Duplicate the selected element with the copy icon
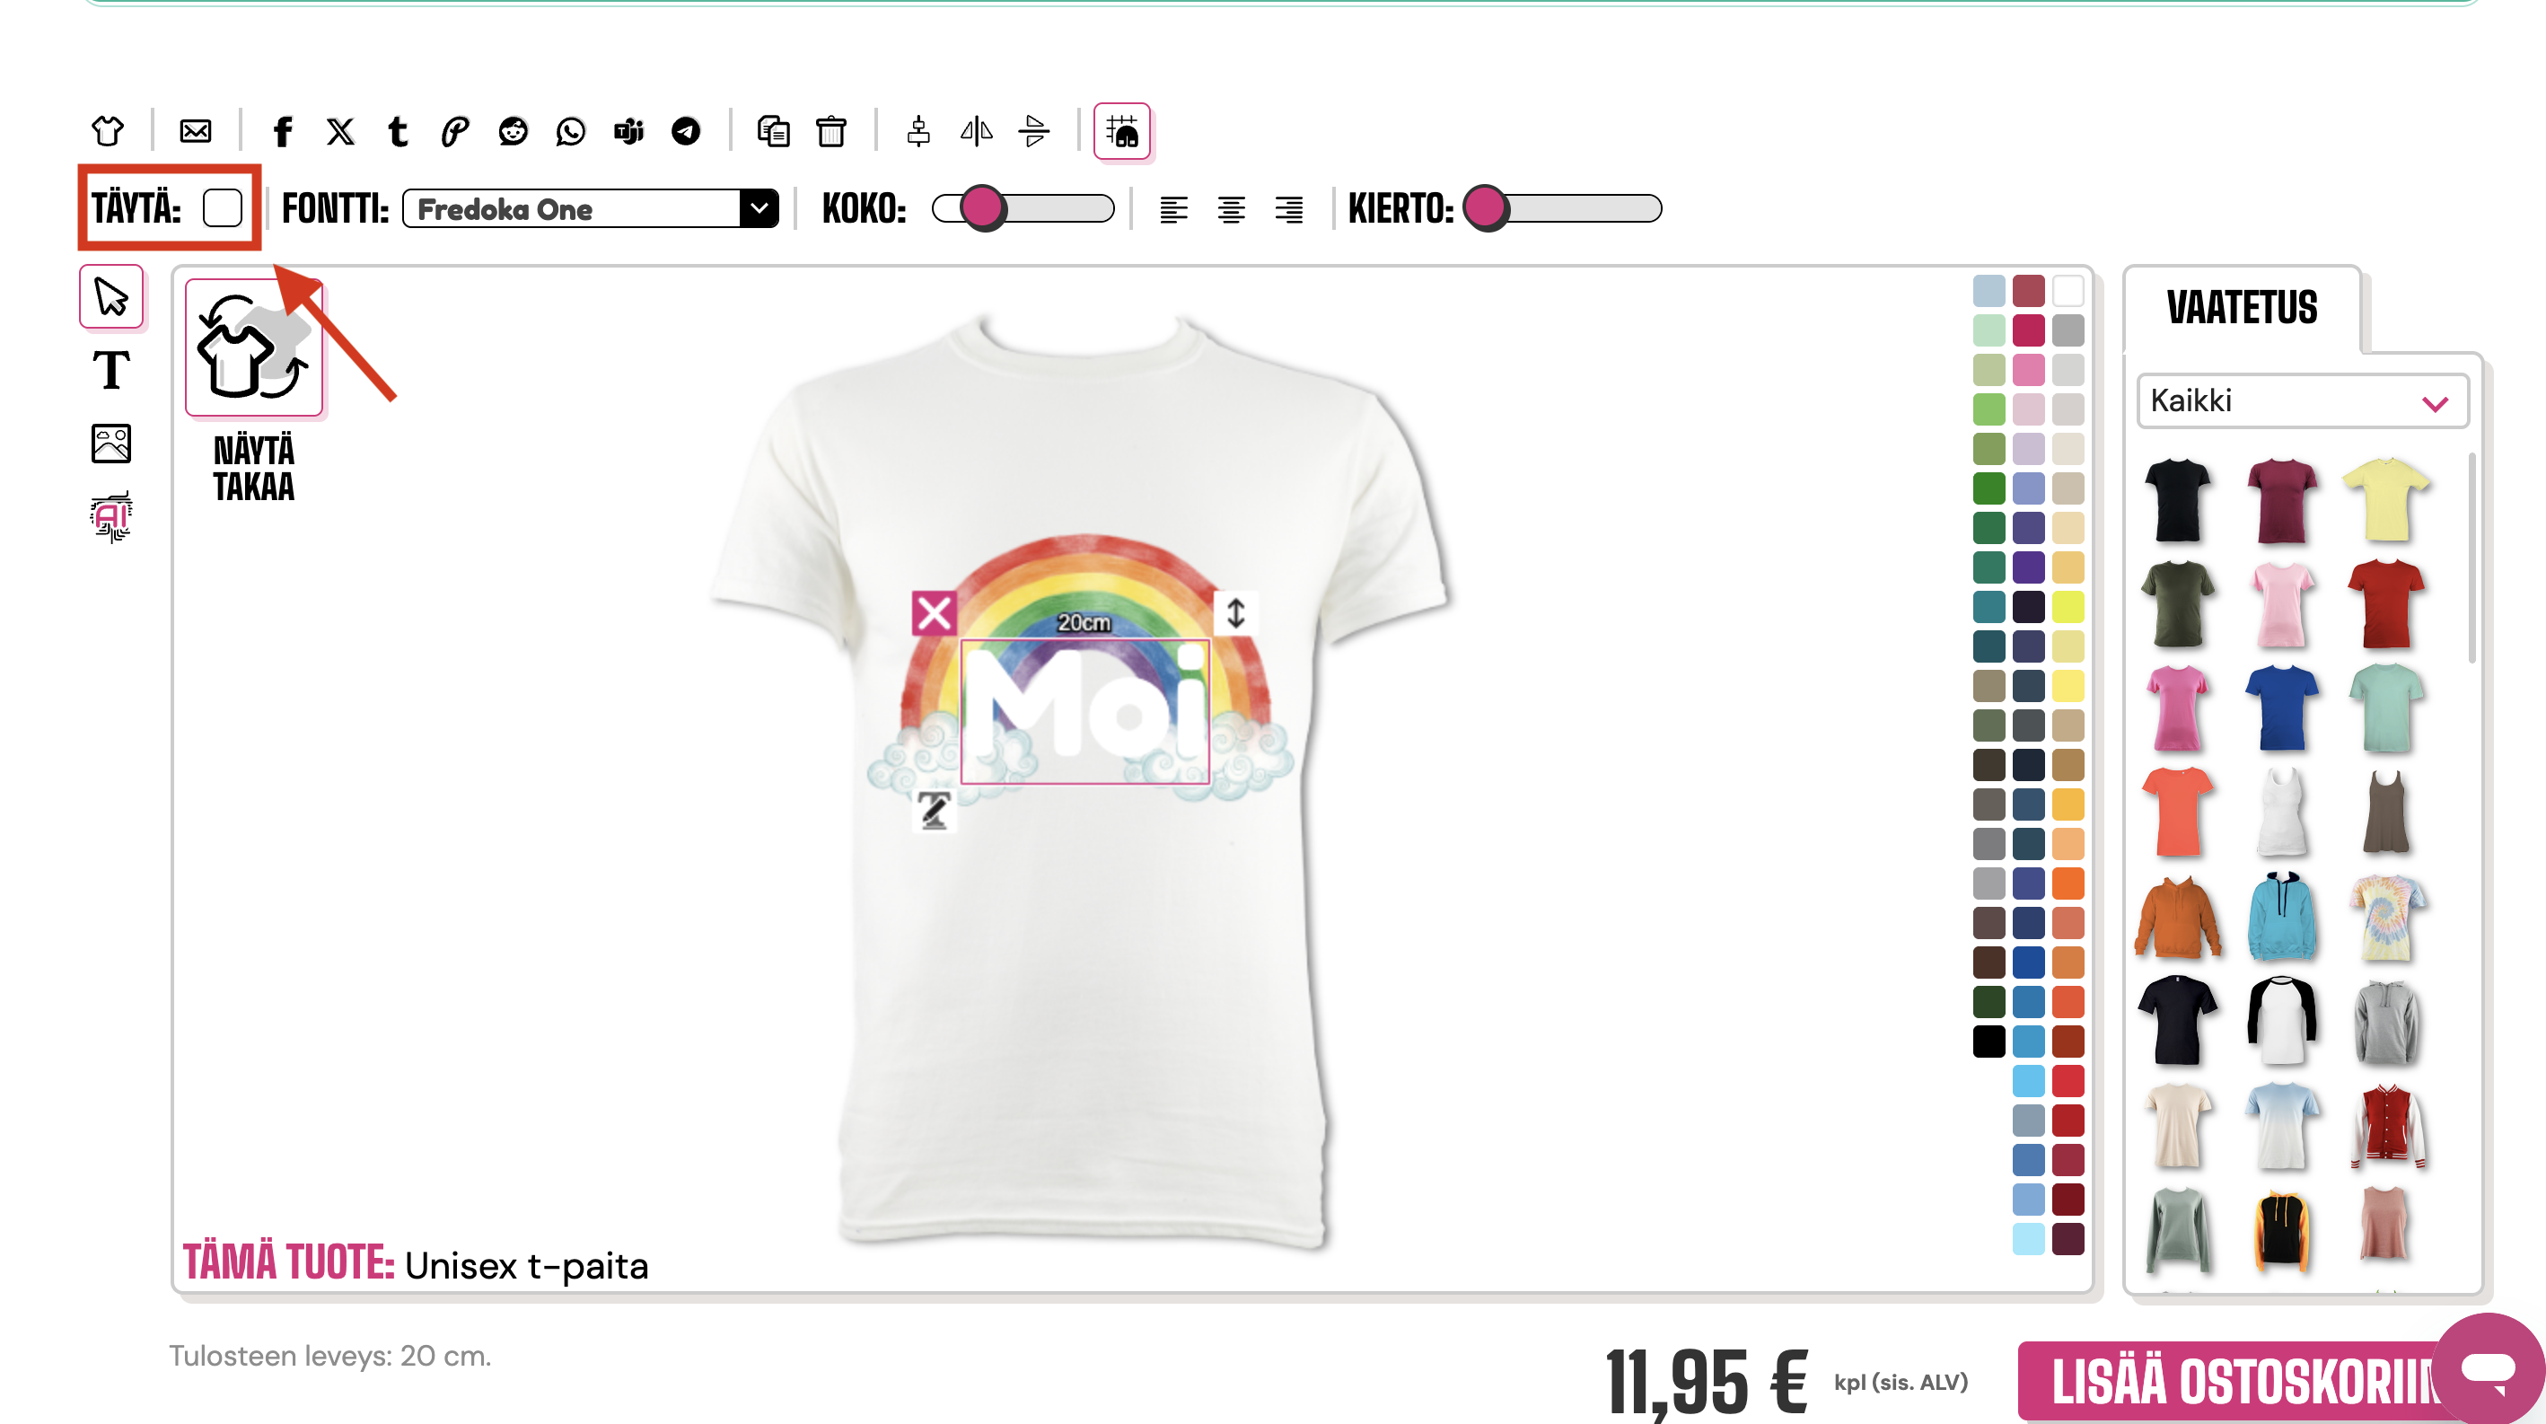This screenshot has height=1424, width=2546. point(773,130)
